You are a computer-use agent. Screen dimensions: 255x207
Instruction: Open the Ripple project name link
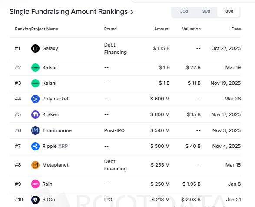pos(50,146)
